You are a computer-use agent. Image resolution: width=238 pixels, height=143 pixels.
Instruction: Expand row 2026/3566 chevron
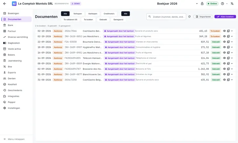tap(232, 31)
